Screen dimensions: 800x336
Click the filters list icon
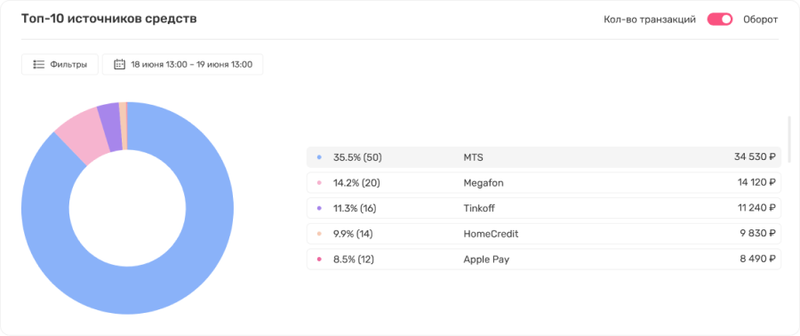coord(38,65)
